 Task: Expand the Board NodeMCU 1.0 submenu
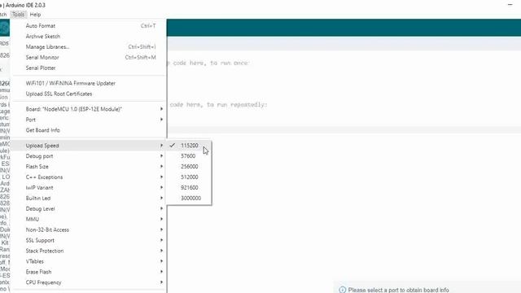pyautogui.click(x=88, y=109)
